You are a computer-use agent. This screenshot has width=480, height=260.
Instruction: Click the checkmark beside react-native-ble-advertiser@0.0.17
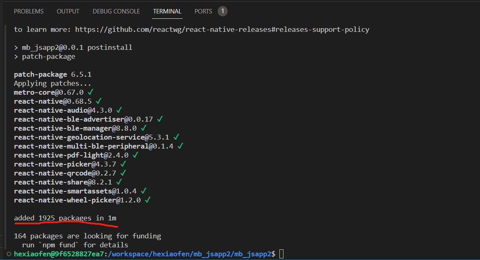[x=160, y=119]
